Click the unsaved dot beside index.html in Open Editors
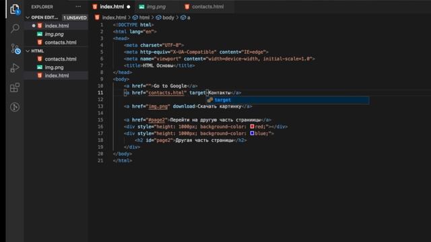The width and height of the screenshot is (431, 242). click(34, 26)
